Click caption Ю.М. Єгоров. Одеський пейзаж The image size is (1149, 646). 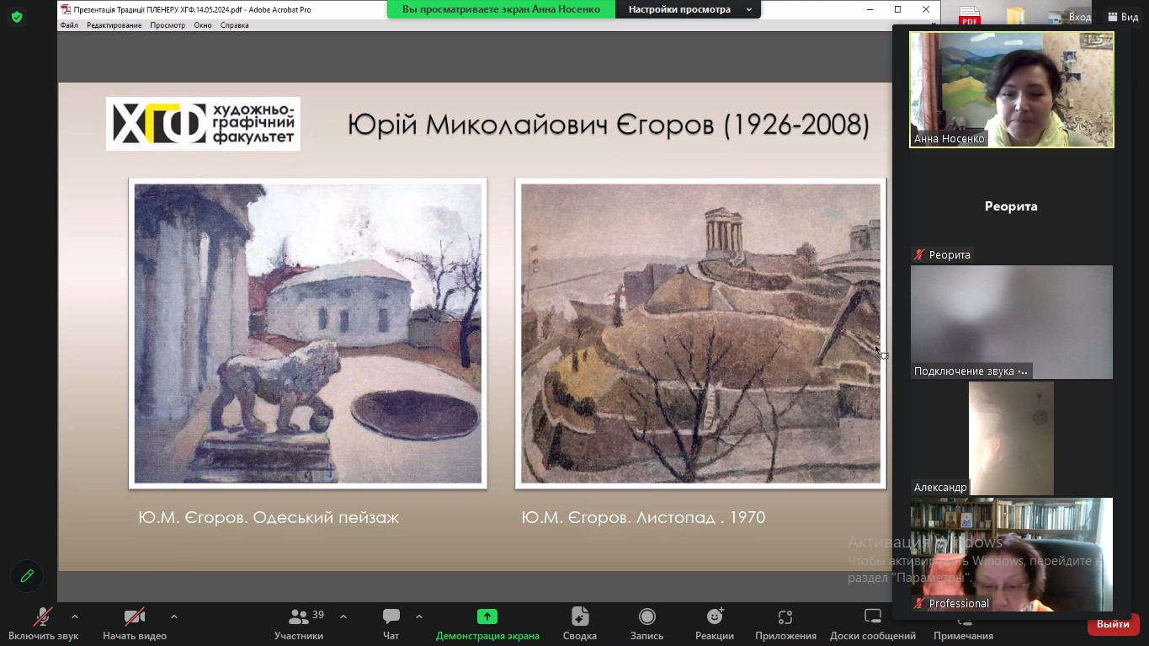(x=269, y=517)
